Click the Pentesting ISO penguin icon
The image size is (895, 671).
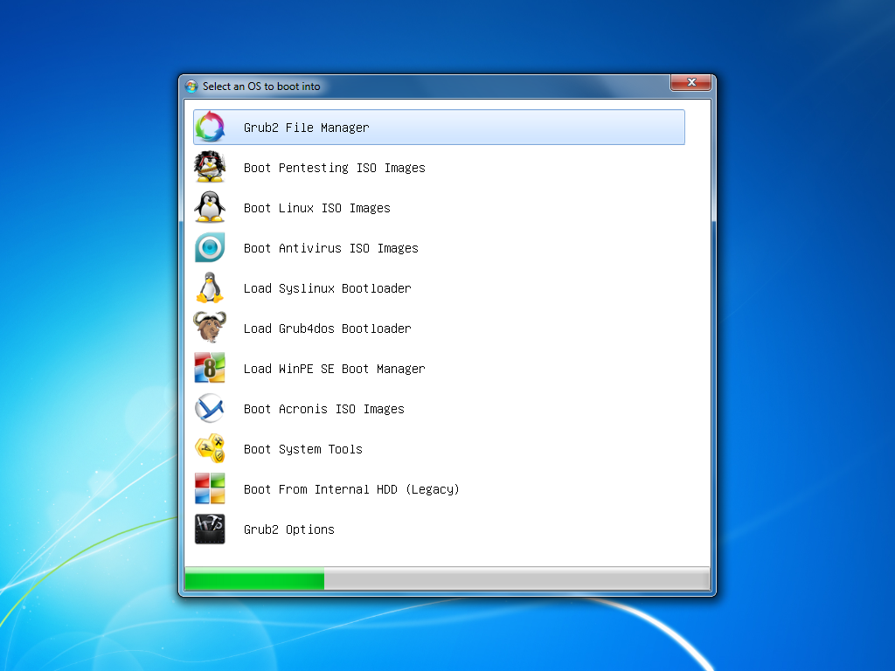point(210,167)
